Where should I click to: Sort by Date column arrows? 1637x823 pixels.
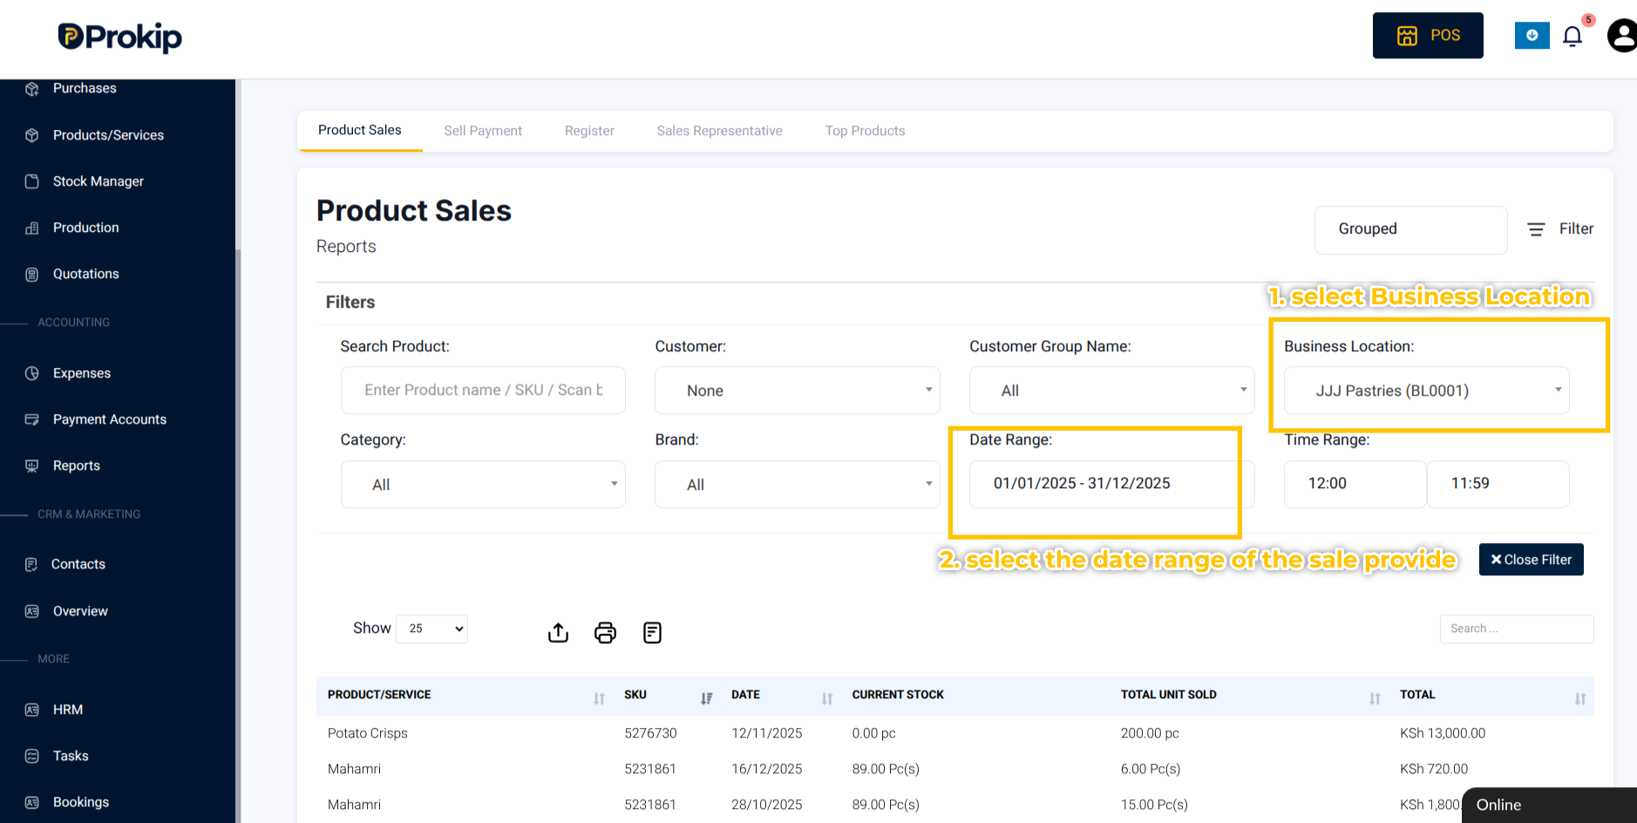click(826, 698)
